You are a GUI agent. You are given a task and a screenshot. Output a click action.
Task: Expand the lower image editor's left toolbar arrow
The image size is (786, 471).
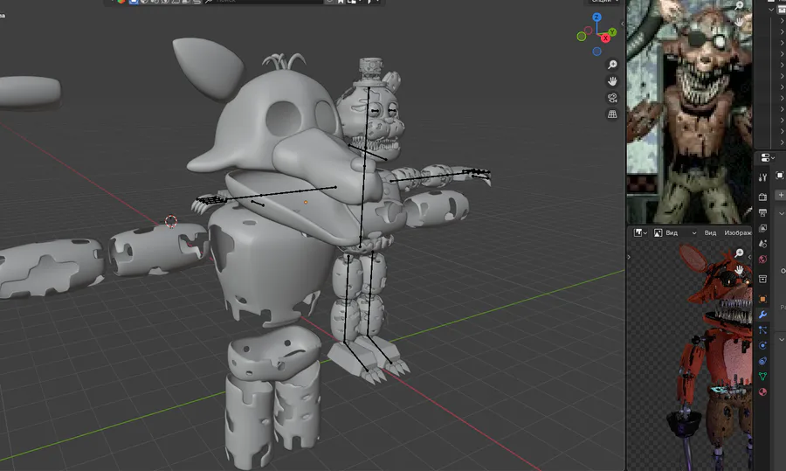click(x=629, y=257)
